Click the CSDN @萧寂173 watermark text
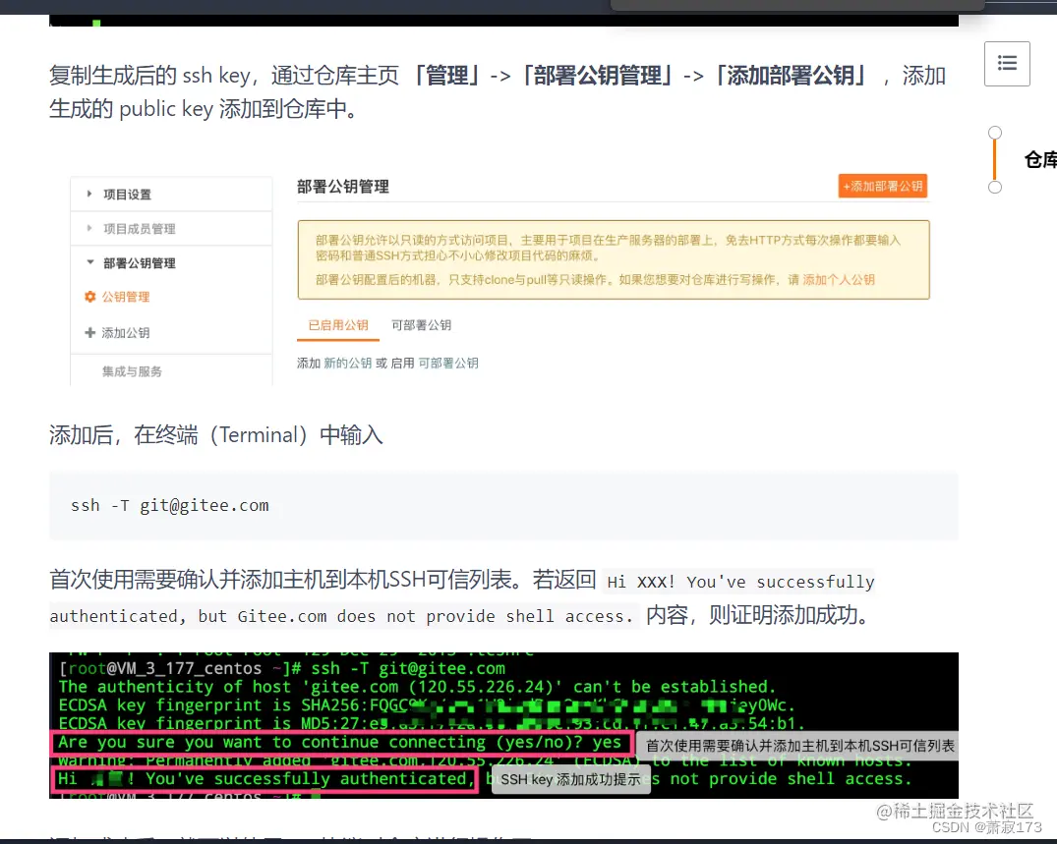This screenshot has width=1057, height=844. coord(986,829)
